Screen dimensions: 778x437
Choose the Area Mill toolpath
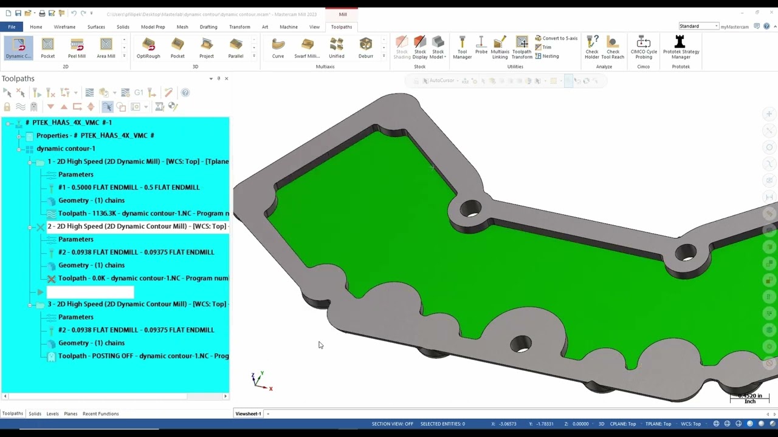point(106,48)
